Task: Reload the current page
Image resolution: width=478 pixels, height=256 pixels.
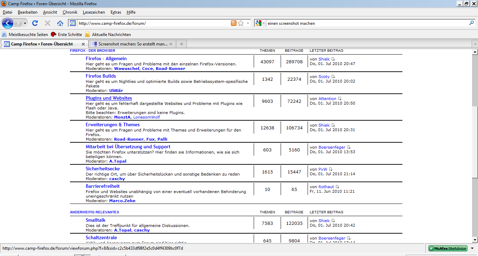Action: coord(35,23)
